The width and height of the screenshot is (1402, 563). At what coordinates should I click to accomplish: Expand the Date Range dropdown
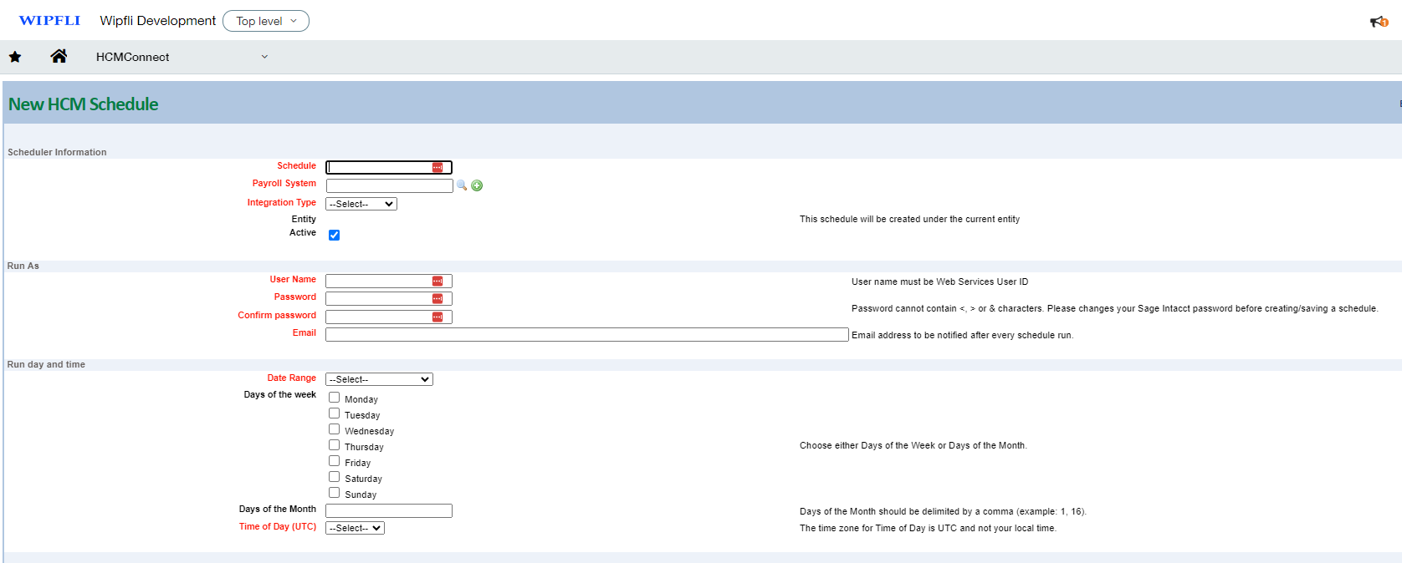click(379, 379)
